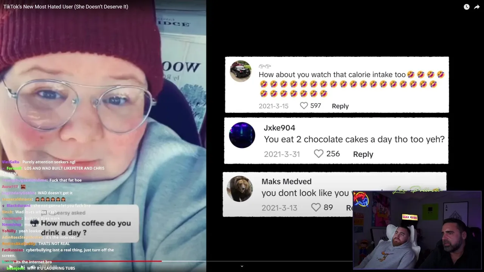Expand the chevron below the progress bar
Screen dimensions: 484x272
point(242,266)
